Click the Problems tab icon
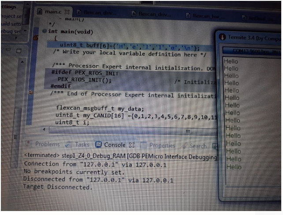Image resolution: width=283 pixels, height=215 pixels. click(x=28, y=144)
